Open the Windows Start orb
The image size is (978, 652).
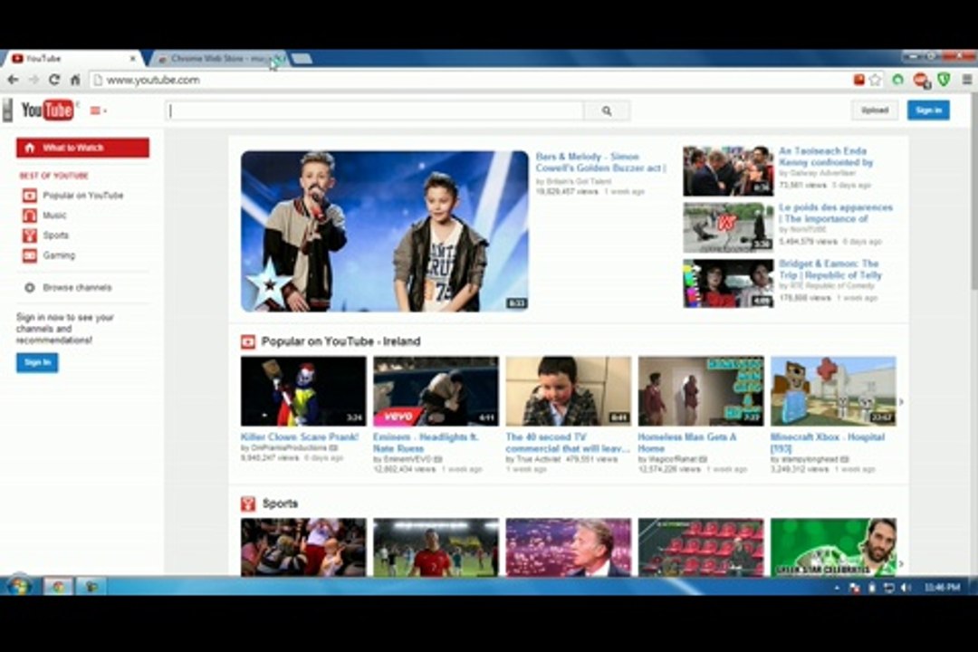19,586
